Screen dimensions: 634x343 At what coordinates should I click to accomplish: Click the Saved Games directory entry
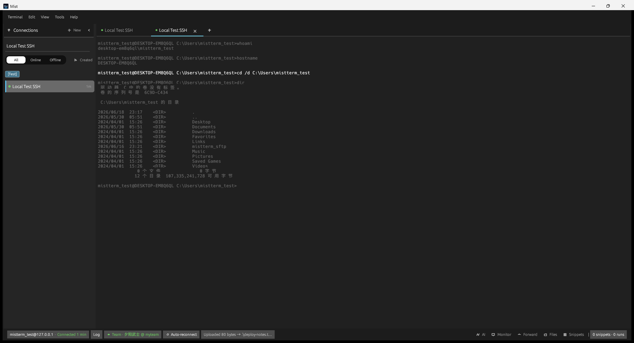(206, 161)
